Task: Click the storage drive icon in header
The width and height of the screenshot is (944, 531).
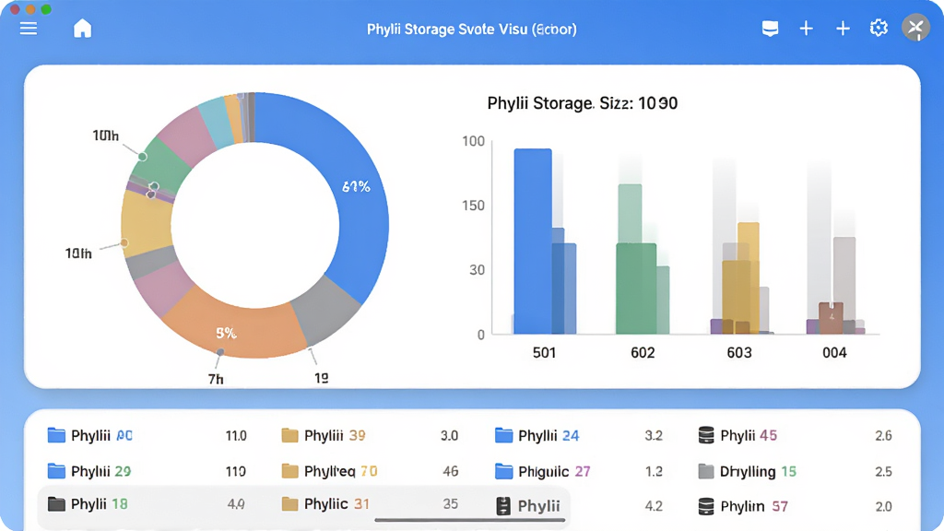Action: tap(770, 29)
